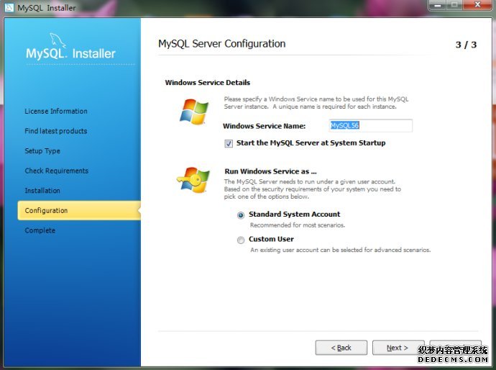The height and width of the screenshot is (370, 496).
Task: Click the Windows Service Name text field
Action: tap(370, 126)
